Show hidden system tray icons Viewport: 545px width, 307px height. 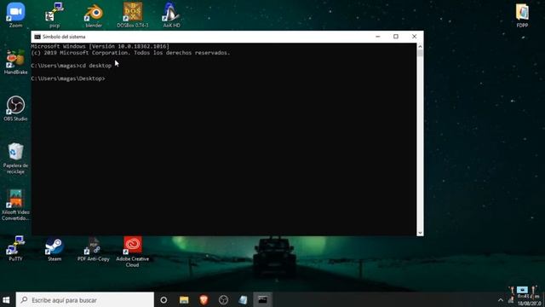(501, 300)
